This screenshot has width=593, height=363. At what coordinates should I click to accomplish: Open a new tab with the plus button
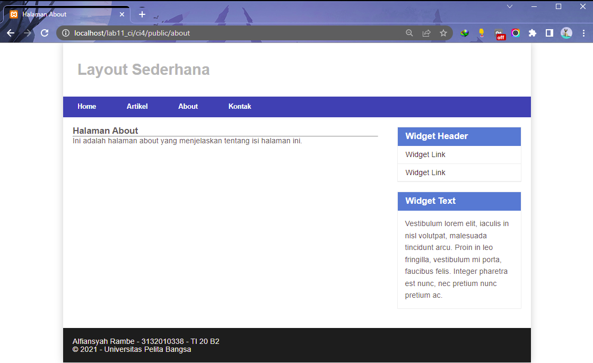click(142, 14)
